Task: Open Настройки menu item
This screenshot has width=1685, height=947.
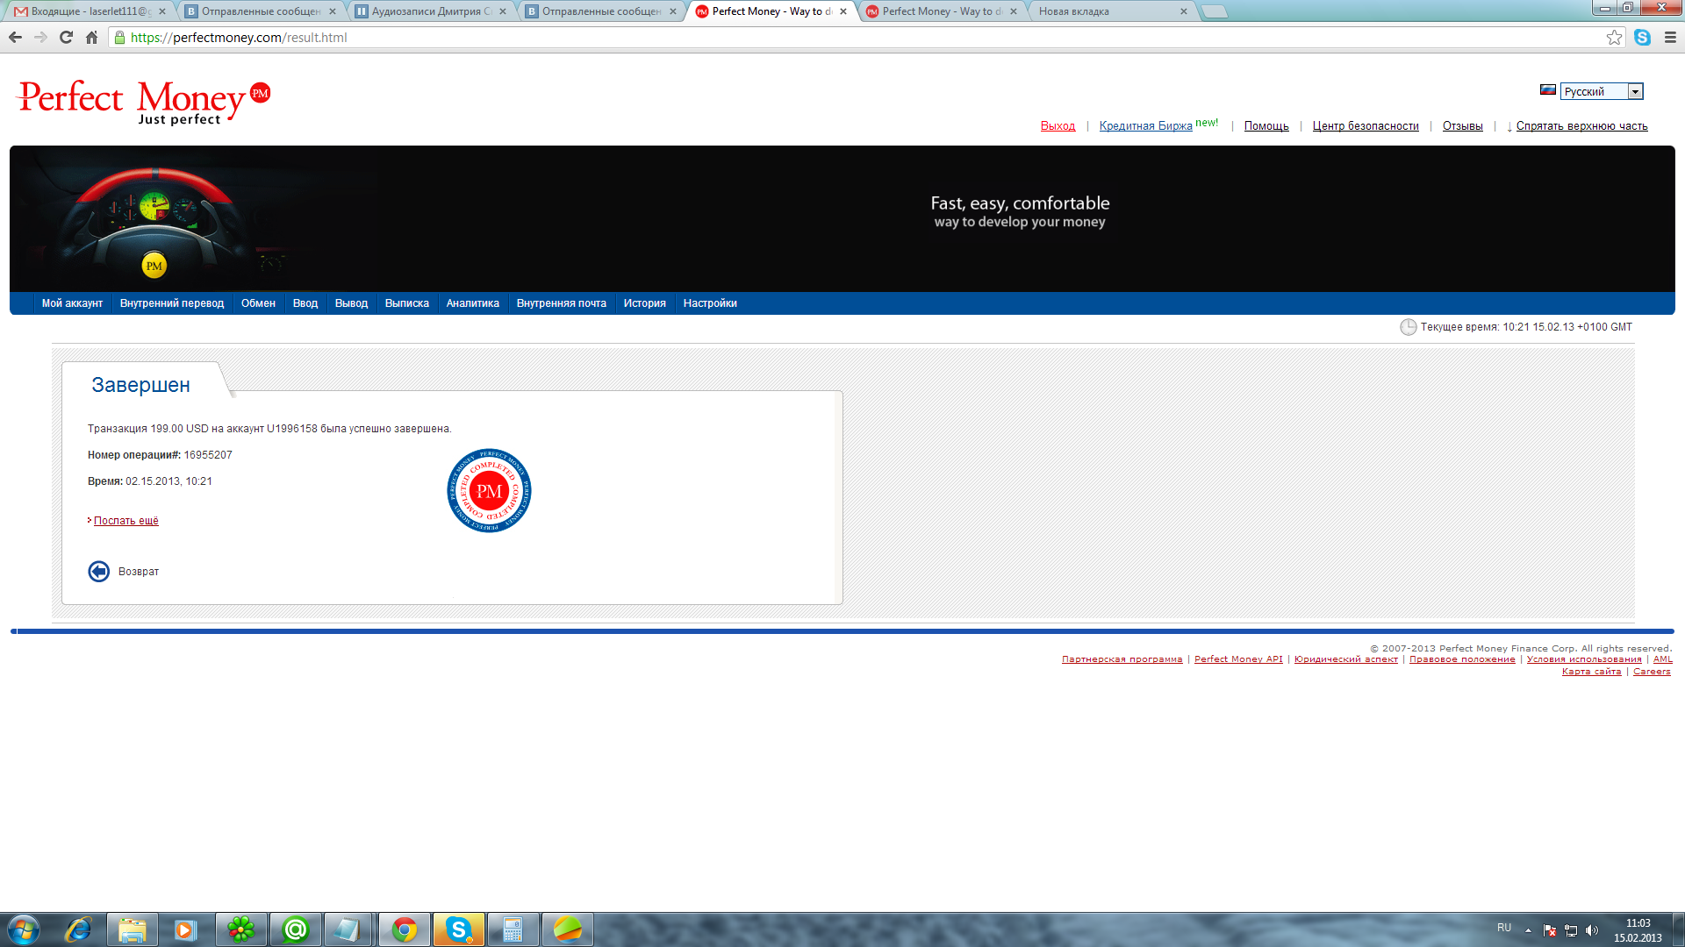Action: 710,303
